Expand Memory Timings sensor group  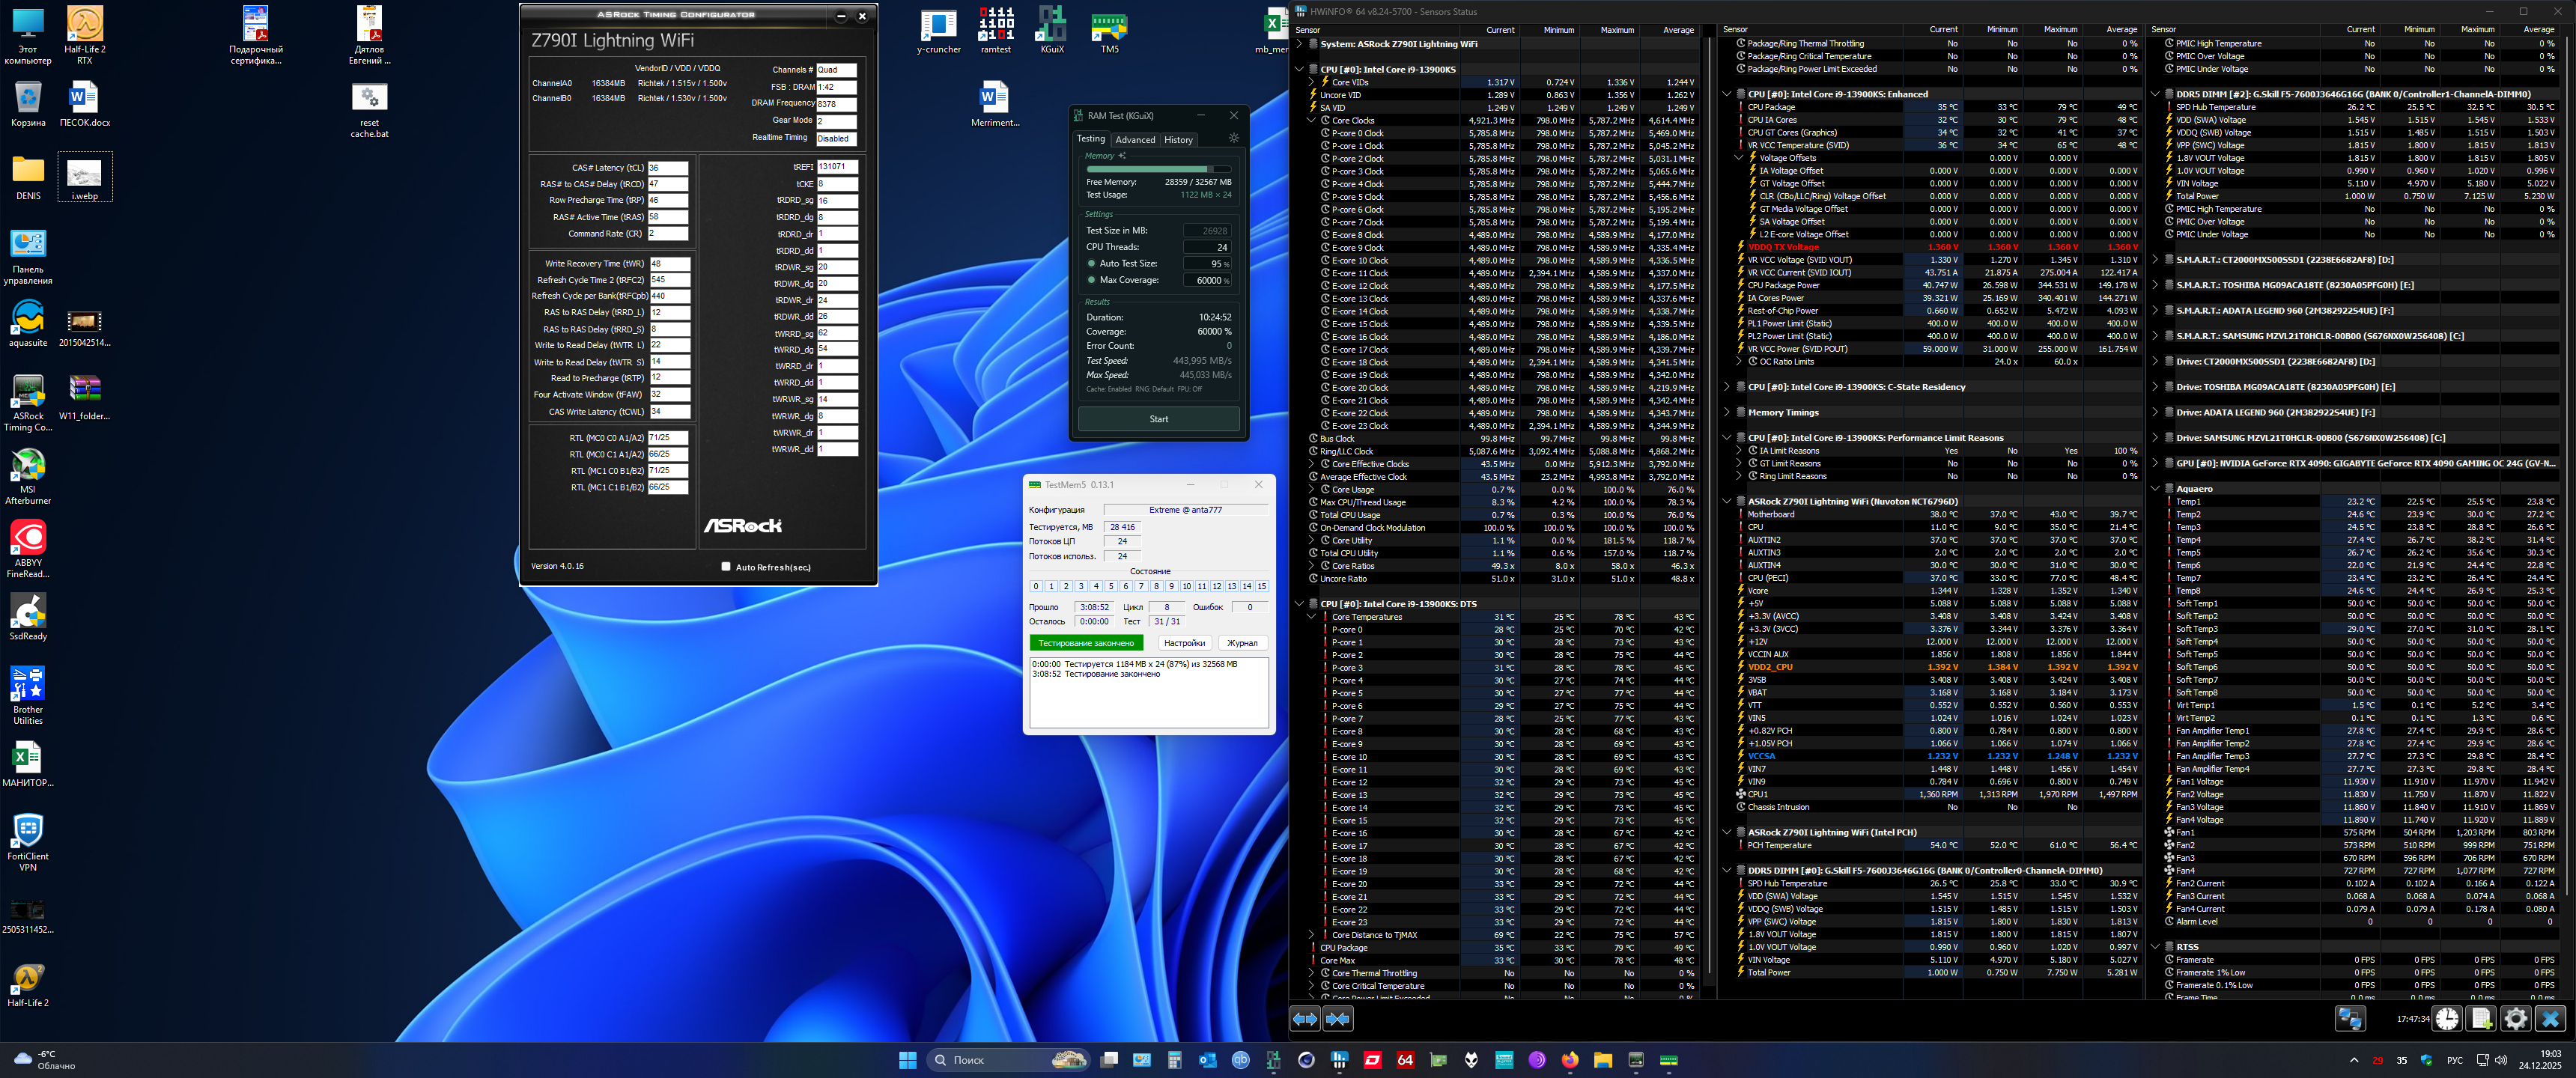1727,412
